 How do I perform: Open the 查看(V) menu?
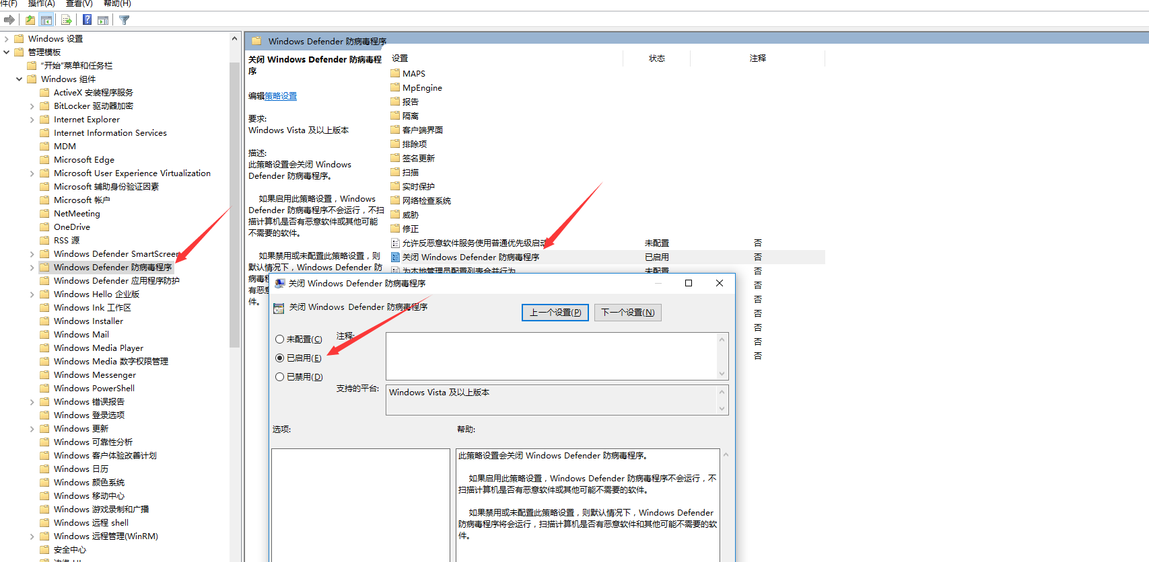click(79, 3)
